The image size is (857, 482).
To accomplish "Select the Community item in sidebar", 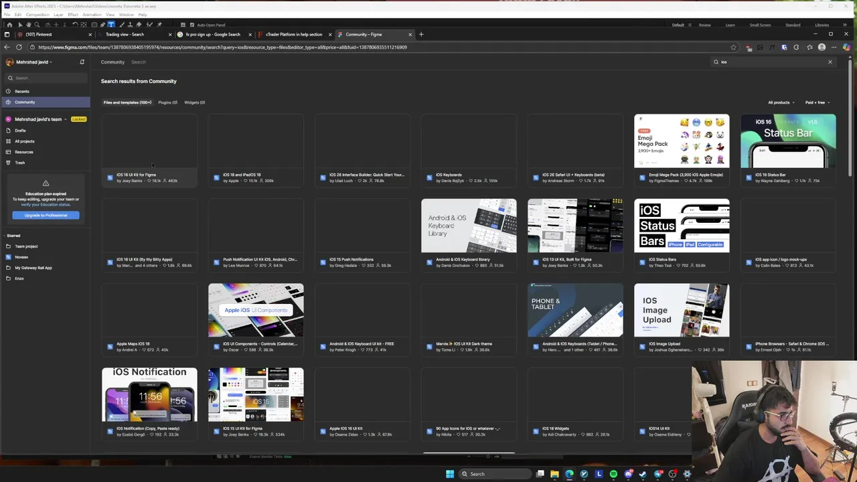I will pos(45,102).
